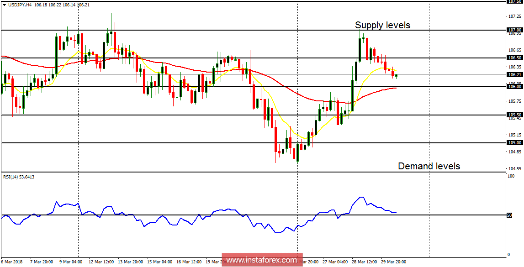Click the 107.50 price tag at top right
The width and height of the screenshot is (524, 267).
coord(515,2)
